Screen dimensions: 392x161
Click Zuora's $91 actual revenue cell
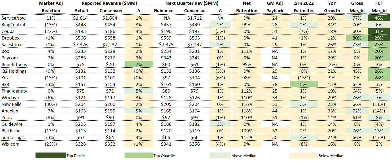click(x=81, y=118)
